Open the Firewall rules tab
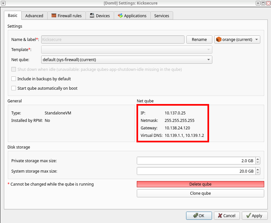 [x=67, y=16]
